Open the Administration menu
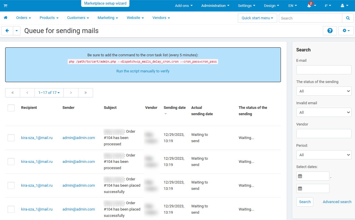355x220 pixels. point(215,6)
